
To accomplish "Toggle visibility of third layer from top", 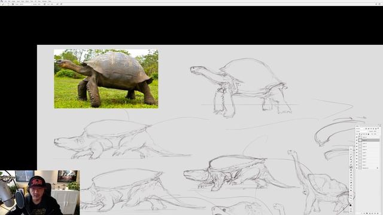I will tap(357, 143).
